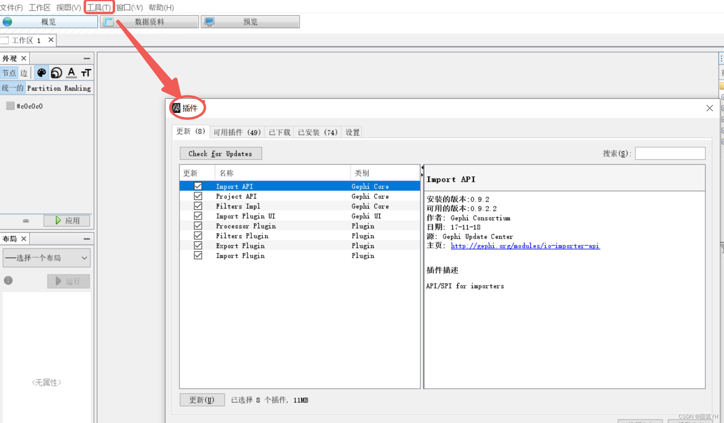Screen dimensions: 724x423
Task: Open the 工具(T) menu
Action: point(99,7)
